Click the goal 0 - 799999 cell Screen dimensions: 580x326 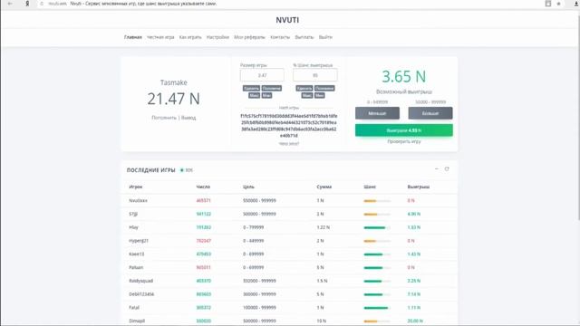click(254, 227)
